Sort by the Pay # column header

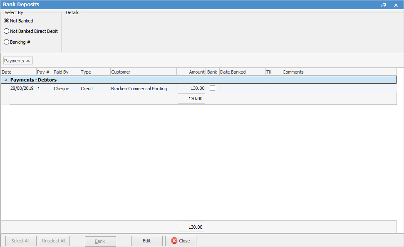point(45,72)
